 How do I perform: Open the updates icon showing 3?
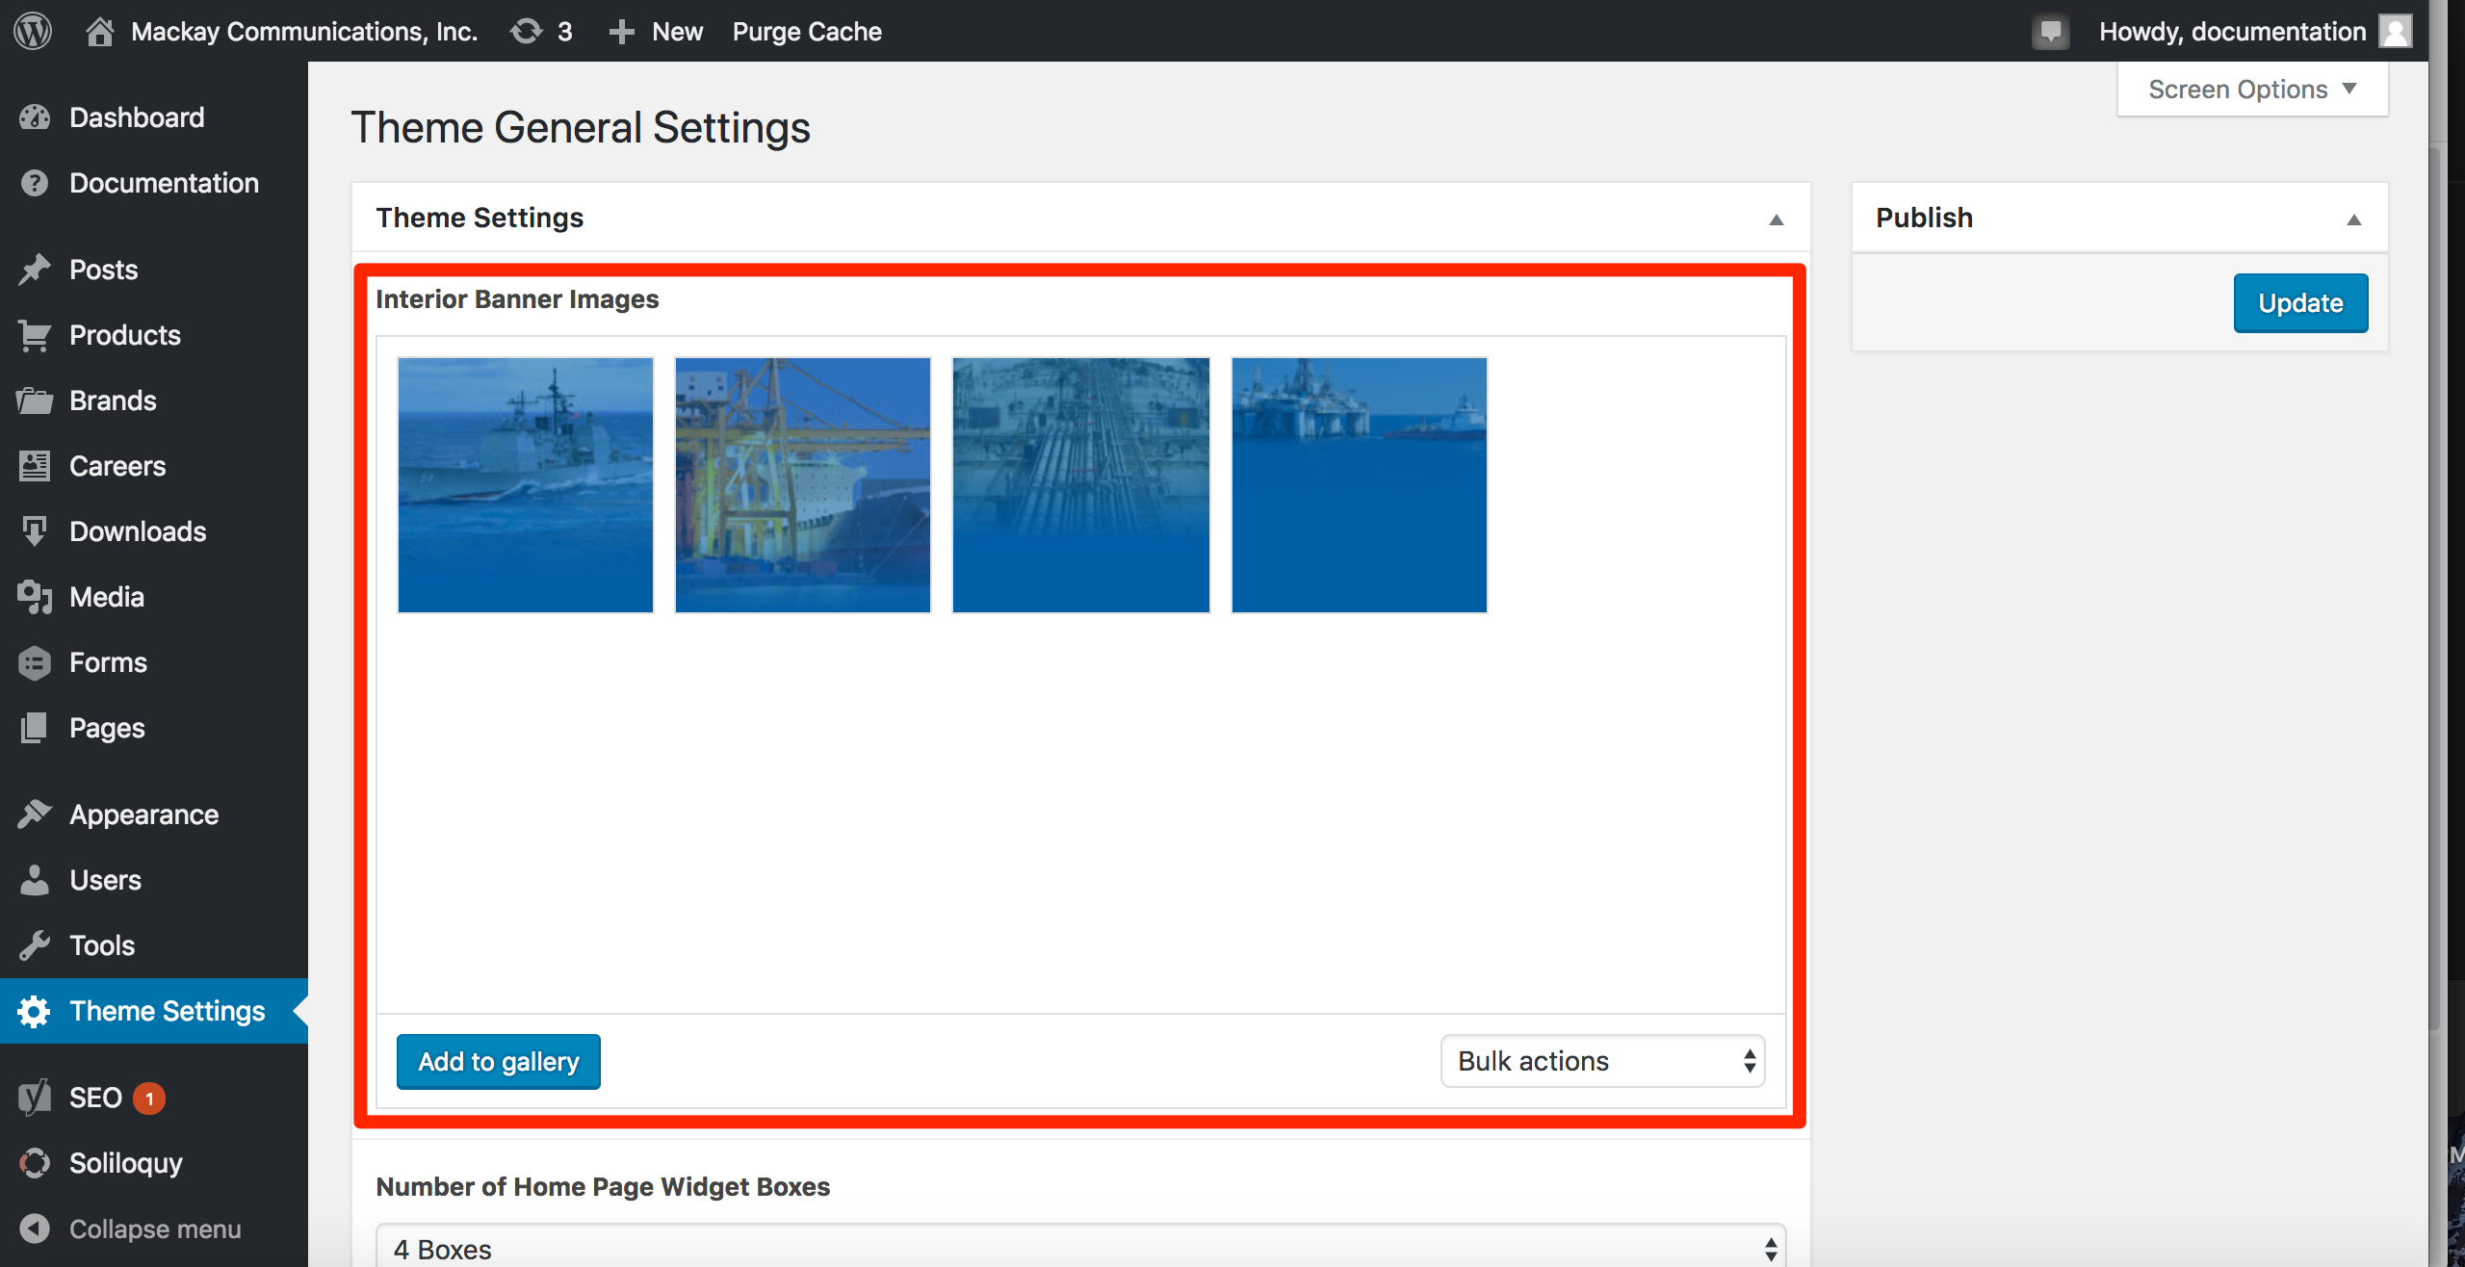527,31
